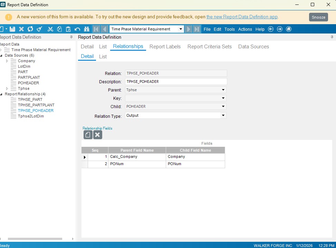Click the Delete X icon in toolbar
This screenshot has height=248, width=336.
pyautogui.click(x=21, y=29)
